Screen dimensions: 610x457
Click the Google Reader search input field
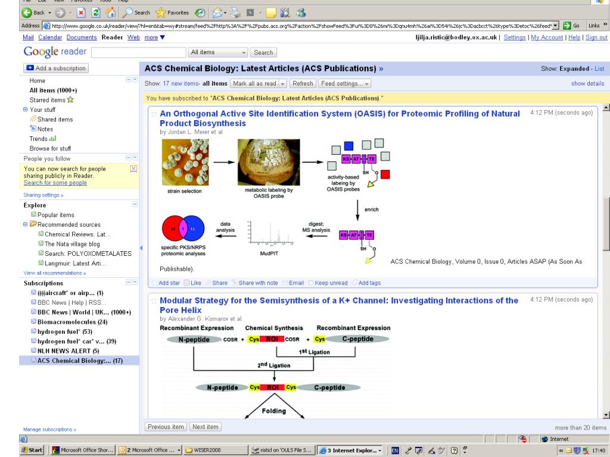click(x=139, y=52)
